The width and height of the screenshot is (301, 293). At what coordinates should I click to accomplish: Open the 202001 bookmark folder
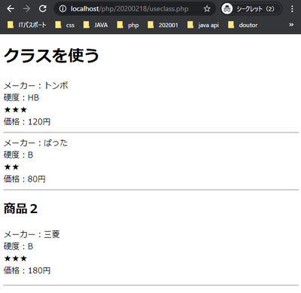click(163, 25)
